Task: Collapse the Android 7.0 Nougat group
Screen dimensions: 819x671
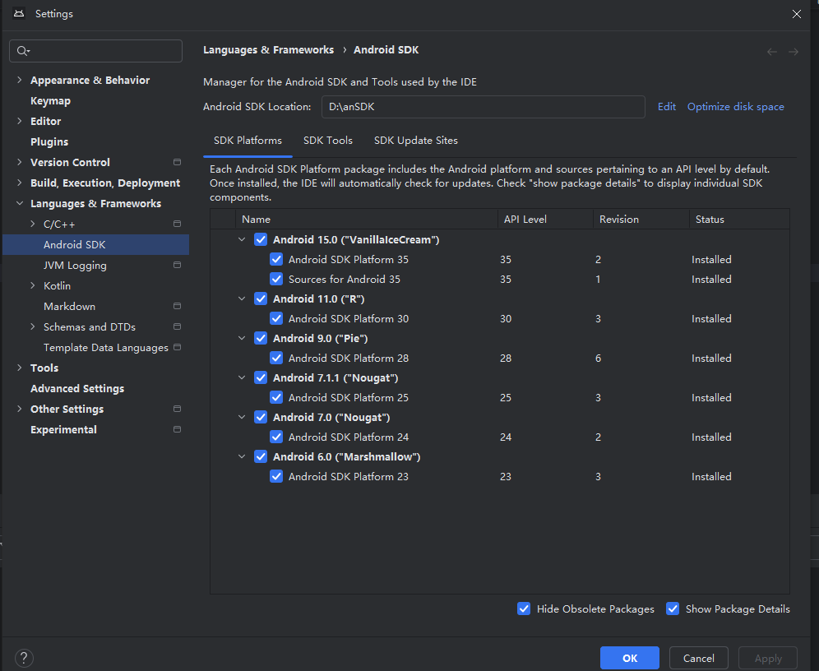Action: 242,417
